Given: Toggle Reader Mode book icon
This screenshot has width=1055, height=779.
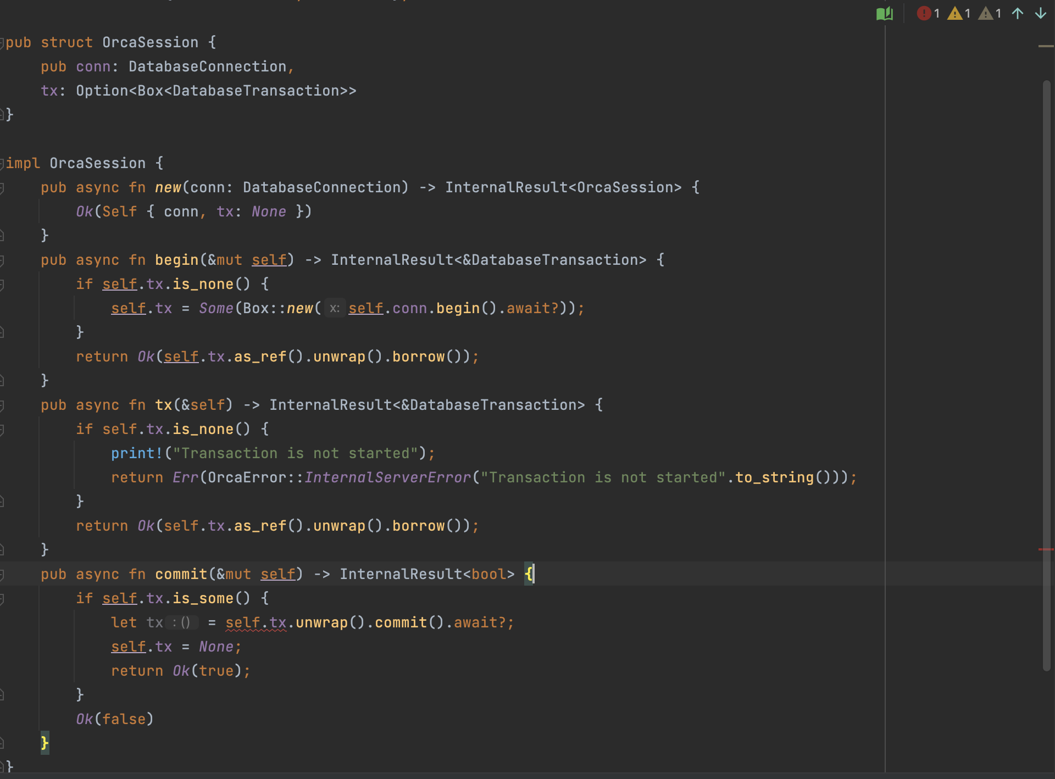Looking at the screenshot, I should point(884,14).
